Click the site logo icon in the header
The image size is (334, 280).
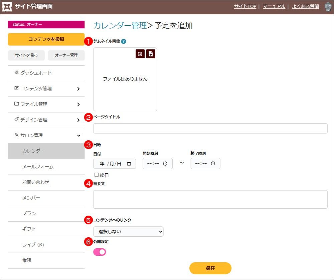[7, 7]
